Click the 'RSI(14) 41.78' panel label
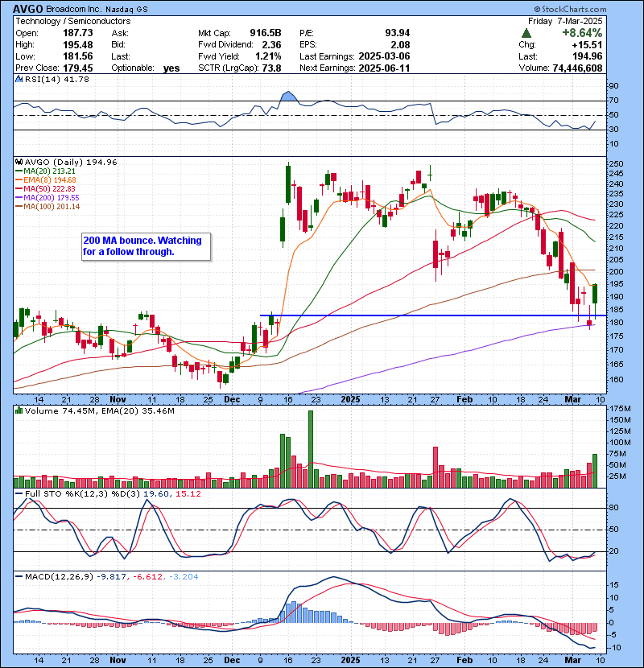 pos(56,79)
